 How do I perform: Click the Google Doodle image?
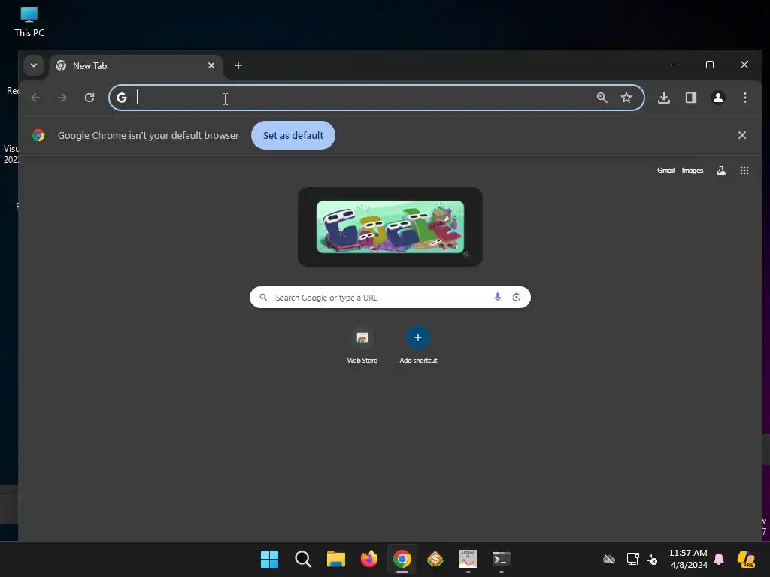tap(390, 227)
